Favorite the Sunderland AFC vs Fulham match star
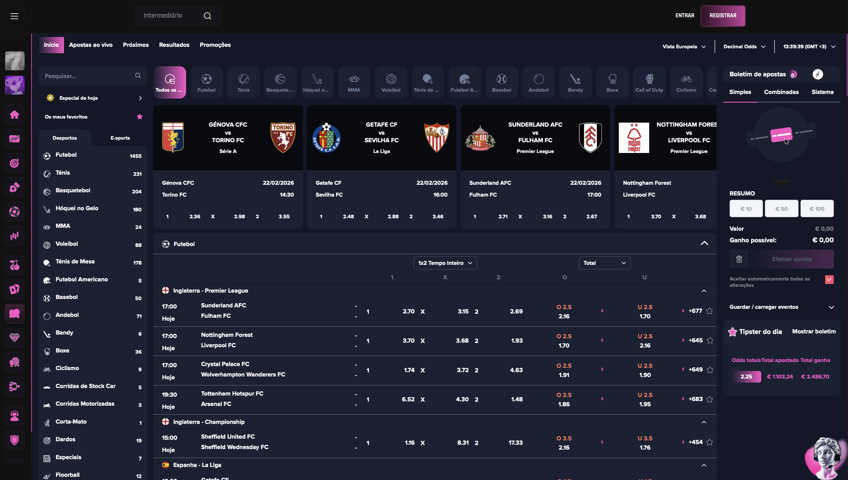The width and height of the screenshot is (848, 480). click(x=709, y=311)
